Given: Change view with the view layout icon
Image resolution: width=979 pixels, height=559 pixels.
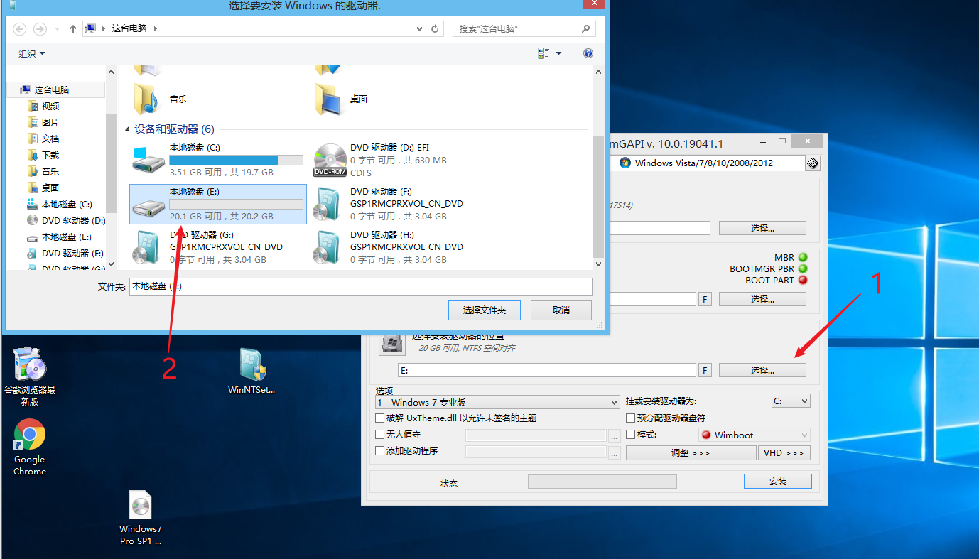Looking at the screenshot, I should coord(544,53).
